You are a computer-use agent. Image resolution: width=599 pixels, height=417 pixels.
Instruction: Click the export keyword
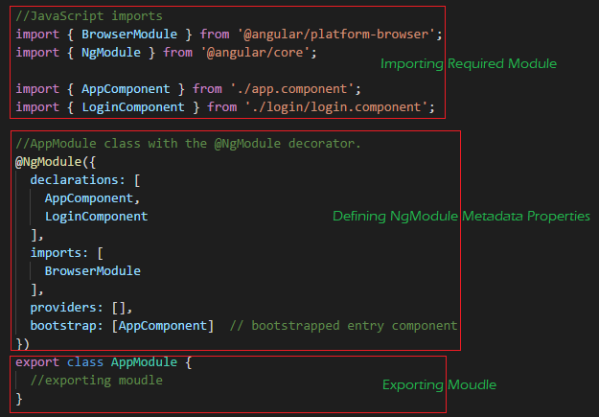coord(37,362)
